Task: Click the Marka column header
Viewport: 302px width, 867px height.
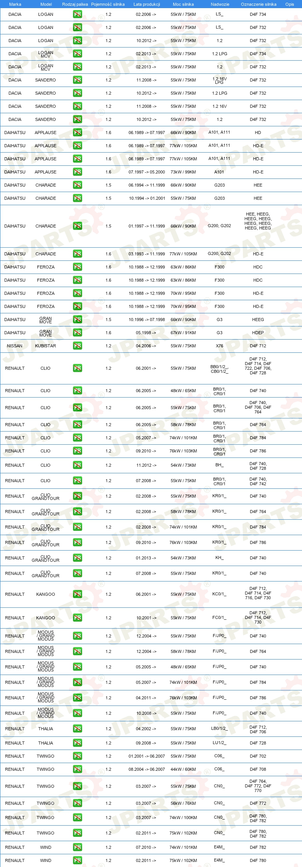Action: pos(15,4)
